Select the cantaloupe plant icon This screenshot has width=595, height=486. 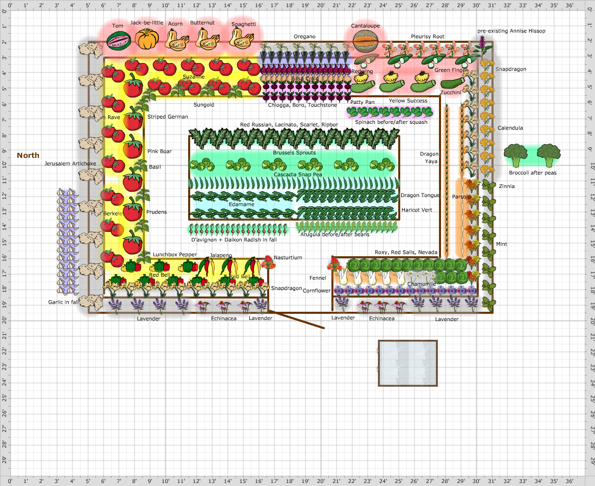(x=366, y=42)
